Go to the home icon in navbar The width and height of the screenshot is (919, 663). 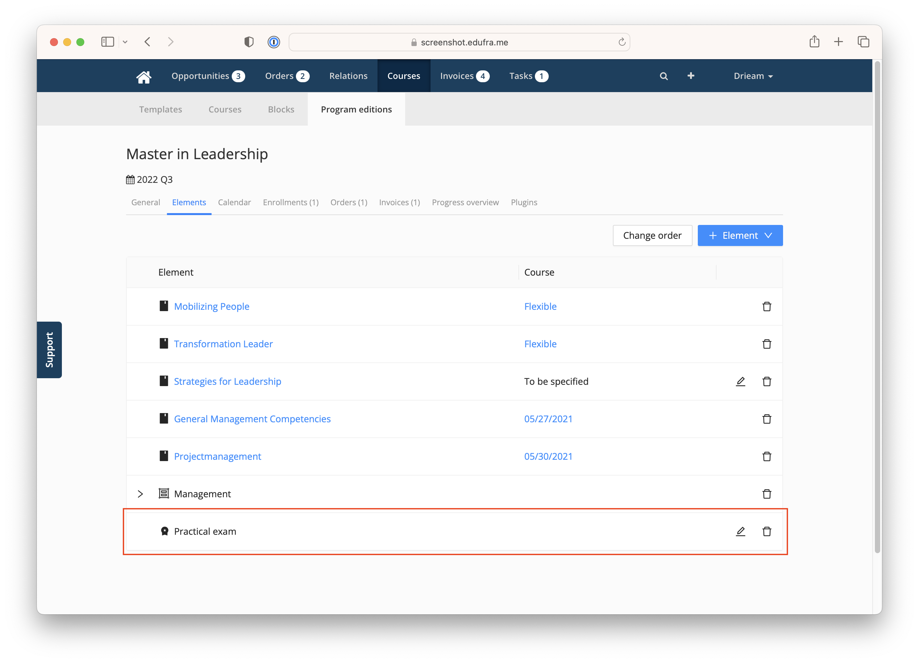[144, 76]
